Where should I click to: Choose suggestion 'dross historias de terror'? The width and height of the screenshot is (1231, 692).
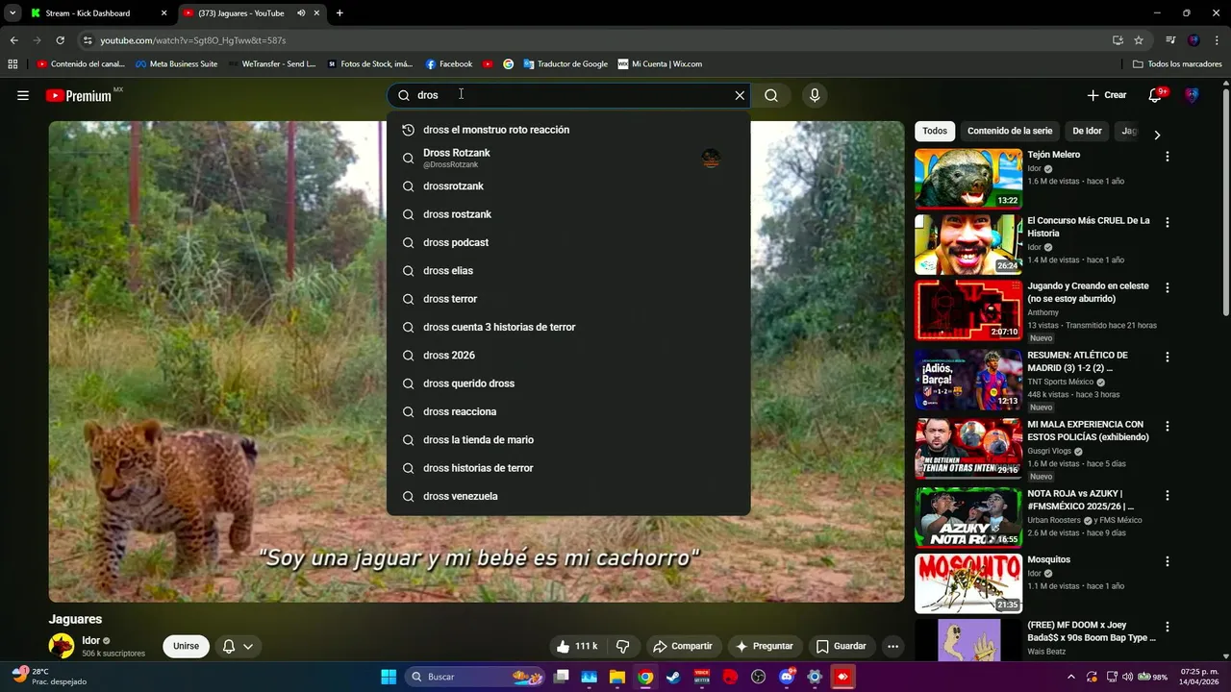click(x=568, y=468)
